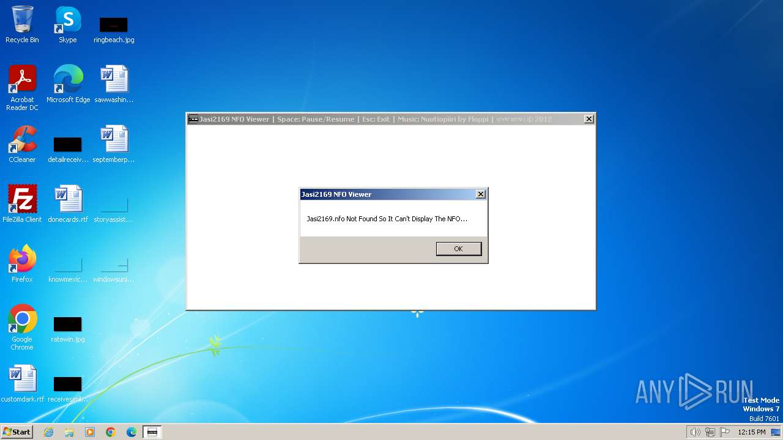Select the ringbeach.jpg file
The height and width of the screenshot is (440, 783).
[x=114, y=29]
